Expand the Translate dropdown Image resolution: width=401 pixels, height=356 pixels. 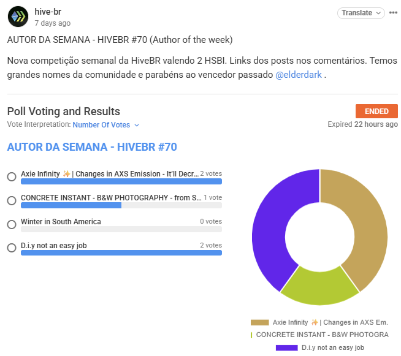(x=361, y=13)
